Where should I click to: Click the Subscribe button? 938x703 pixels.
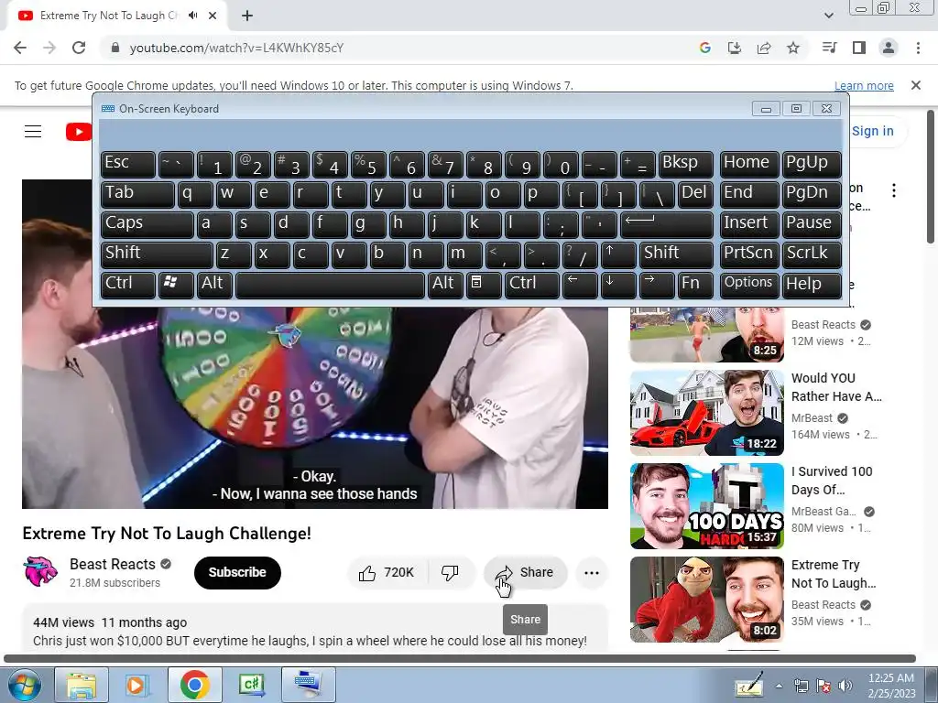tap(237, 572)
